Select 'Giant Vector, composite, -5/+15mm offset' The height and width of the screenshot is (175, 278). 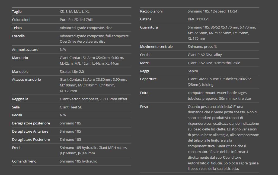[93, 99]
